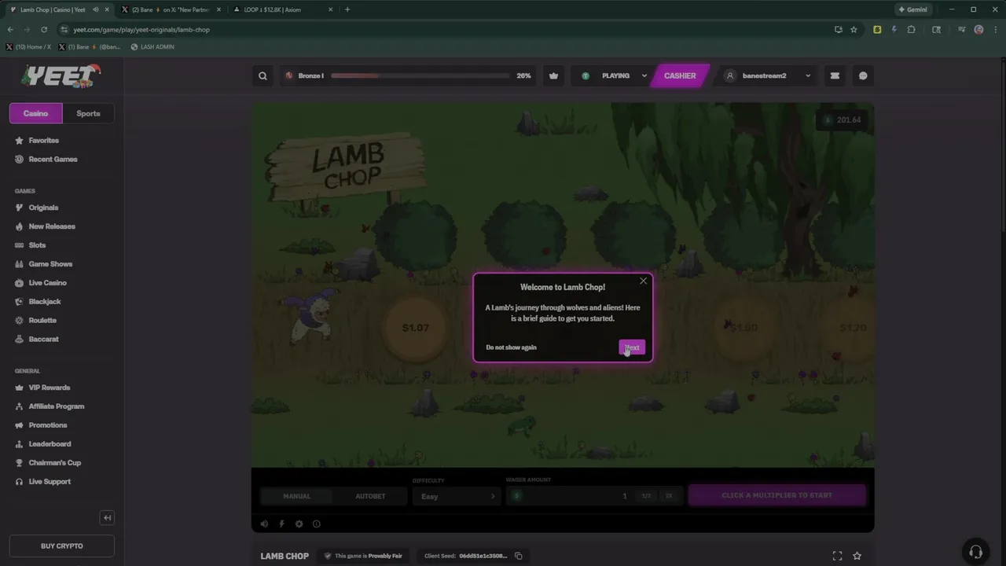The width and height of the screenshot is (1006, 566).
Task: Enter fullscreen game mode
Action: [x=837, y=556]
